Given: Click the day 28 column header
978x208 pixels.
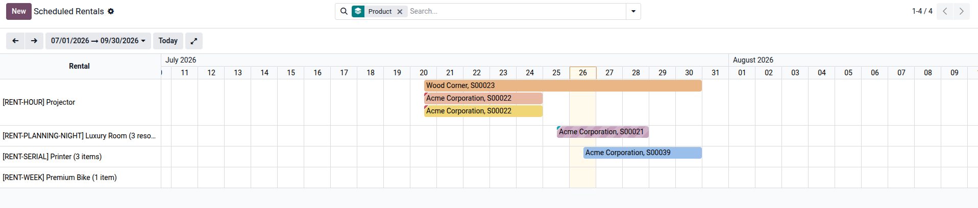Looking at the screenshot, I should (x=636, y=73).
